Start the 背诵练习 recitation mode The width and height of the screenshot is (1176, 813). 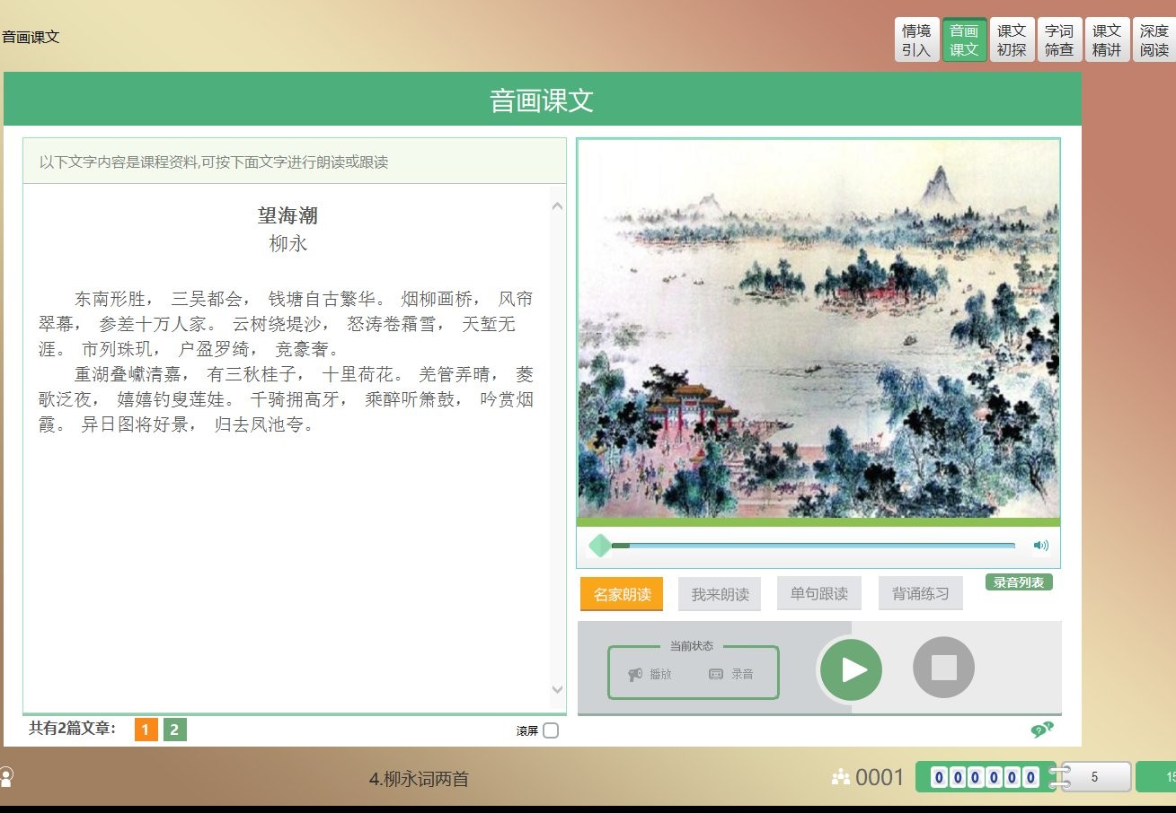click(x=920, y=593)
